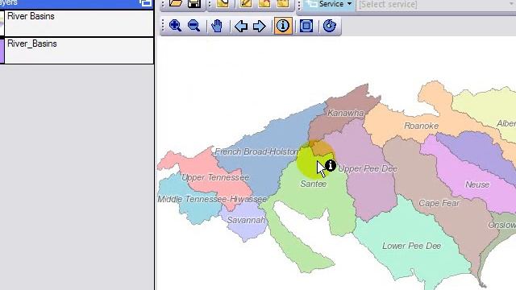Go to previous map extent arrow
Screen dimensions: 516x290
click(x=241, y=26)
